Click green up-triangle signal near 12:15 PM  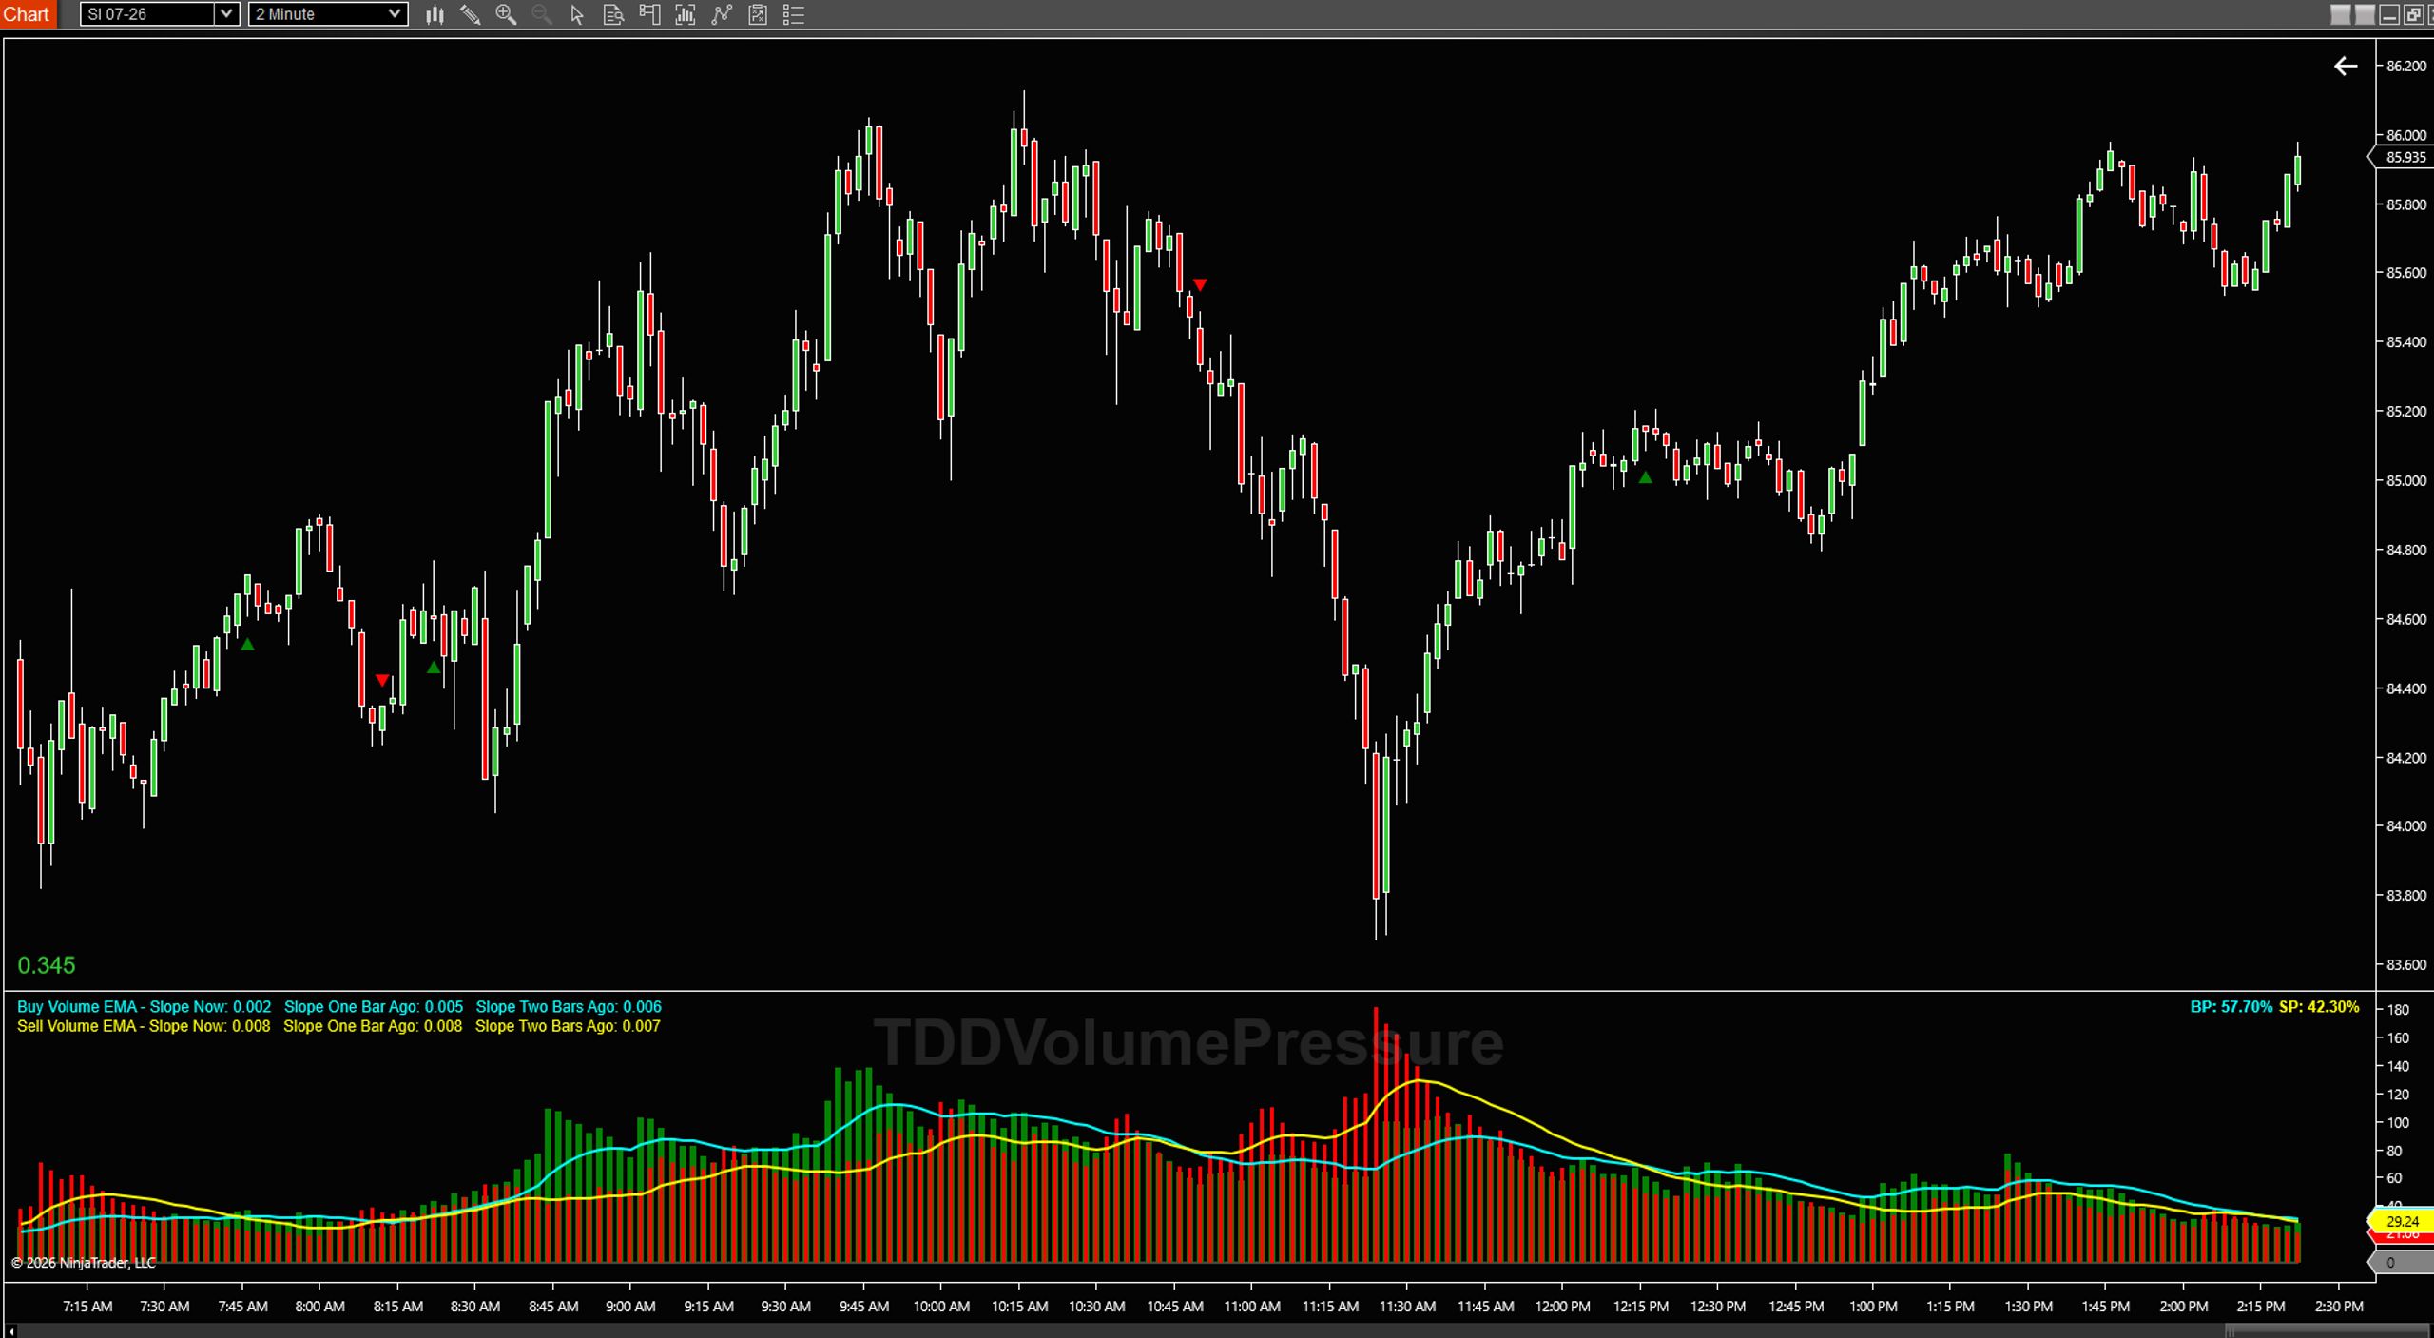pyautogui.click(x=1646, y=478)
